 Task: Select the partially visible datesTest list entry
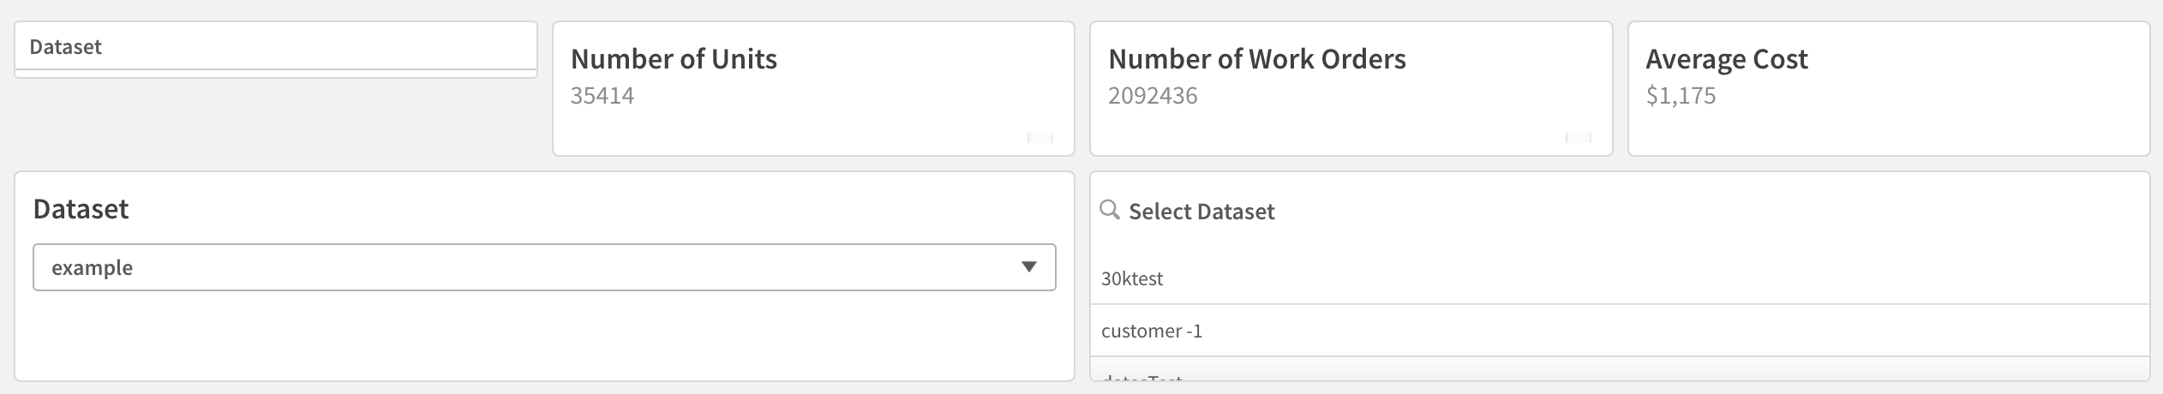click(1141, 377)
